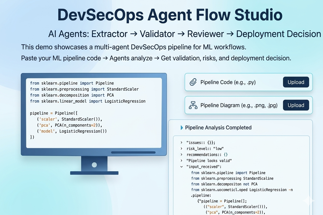Click the "Pipeline Code (e.g., .py)" label
Viewport: 323px width, 215px height.
tap(228, 82)
